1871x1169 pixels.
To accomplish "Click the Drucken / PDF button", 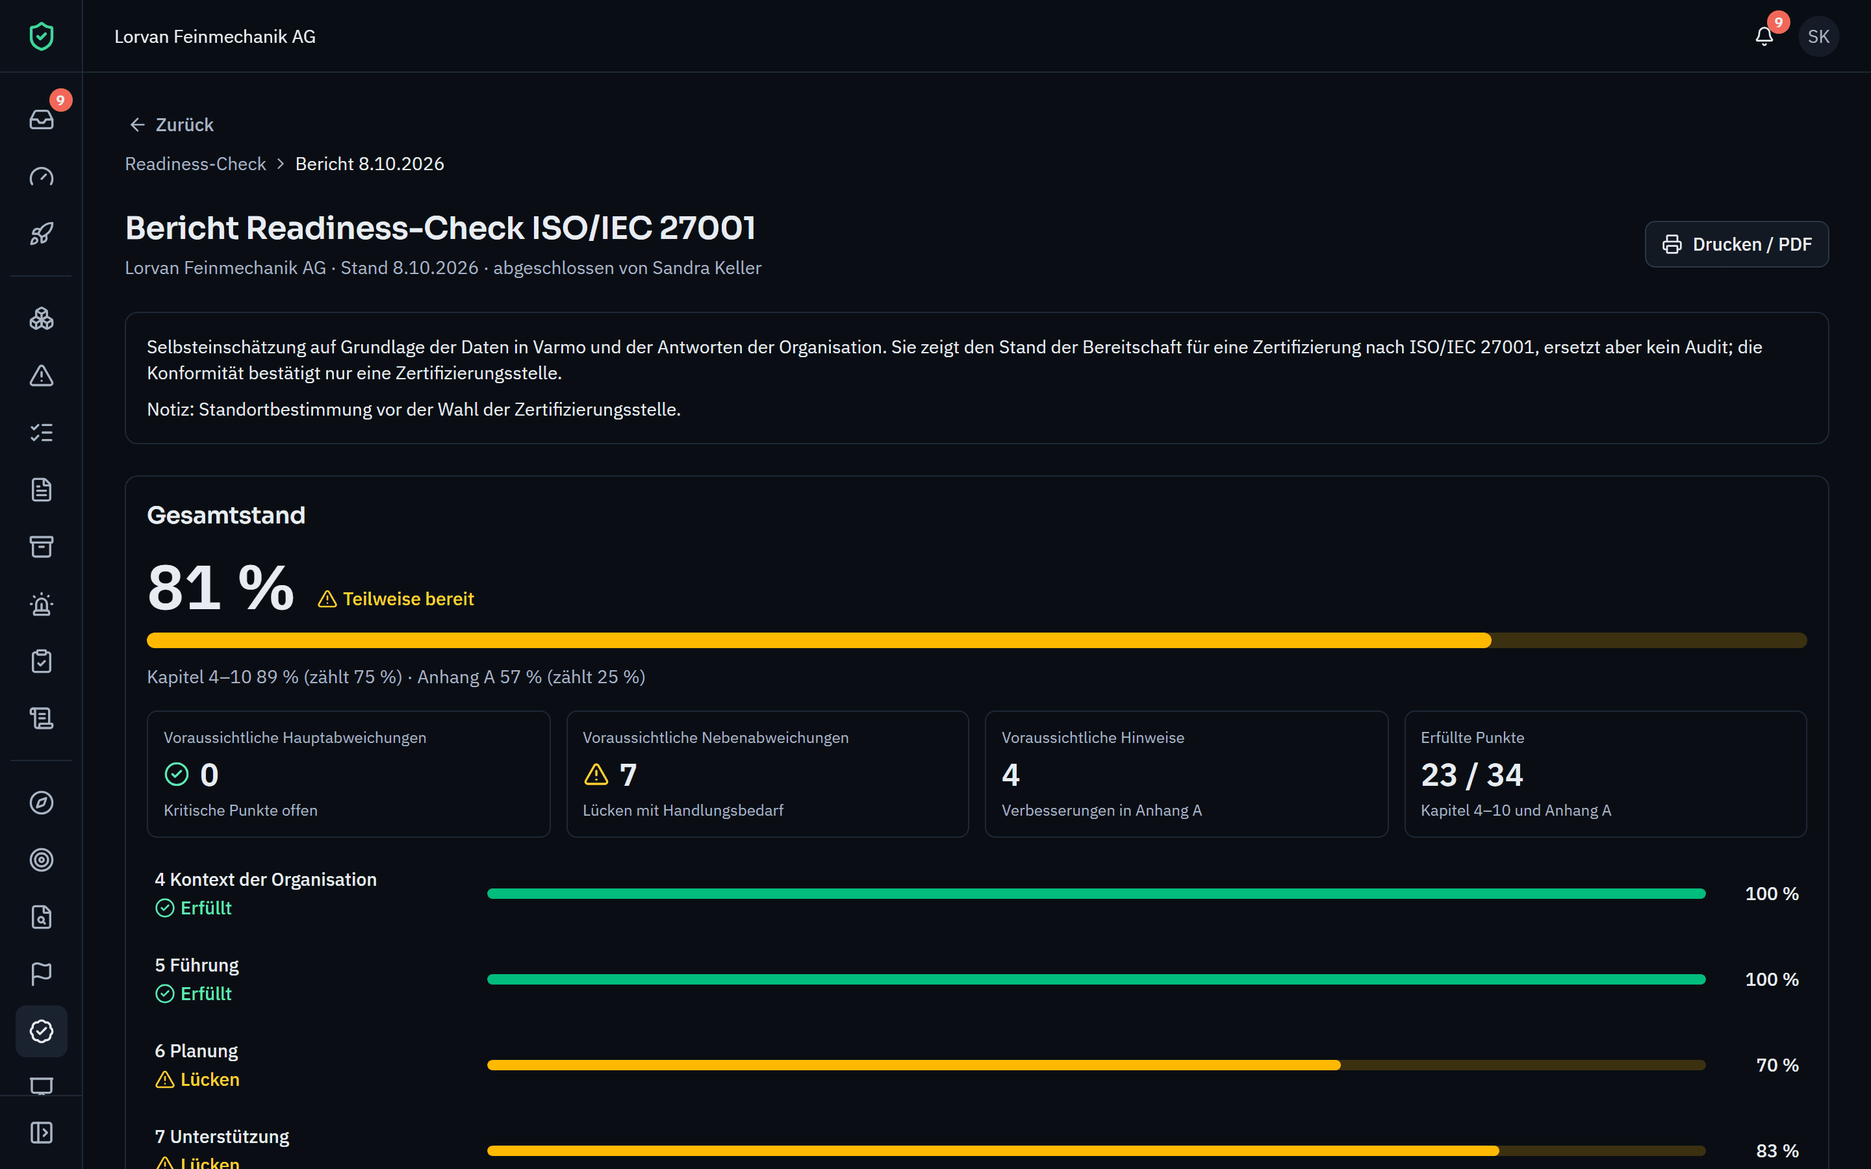I will tap(1737, 244).
